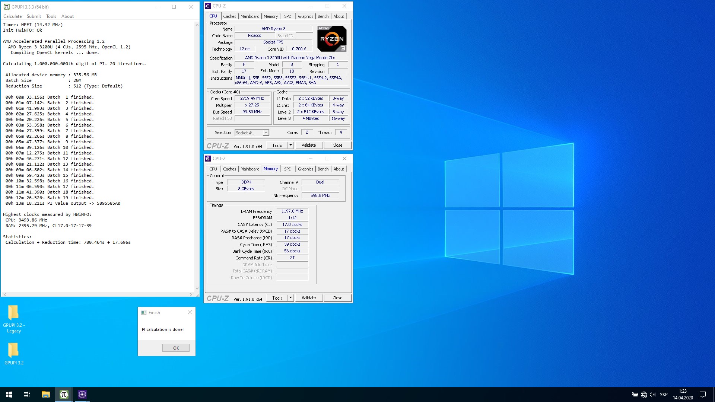The width and height of the screenshot is (715, 402).
Task: Click the NB Frequency 598.8 MHz field
Action: 320,195
